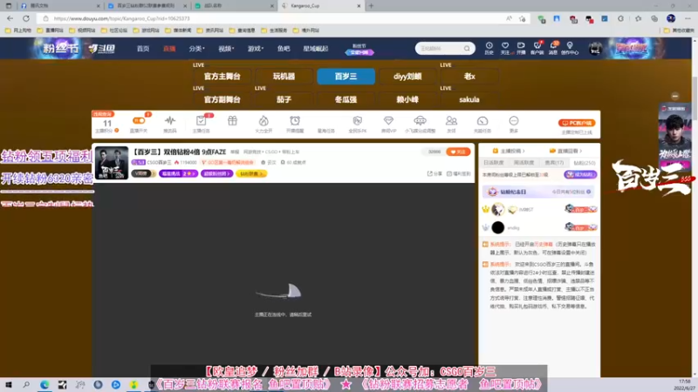Image resolution: width=698 pixels, height=392 pixels.
Task: Switch to 茄子 channel
Action: 284,99
